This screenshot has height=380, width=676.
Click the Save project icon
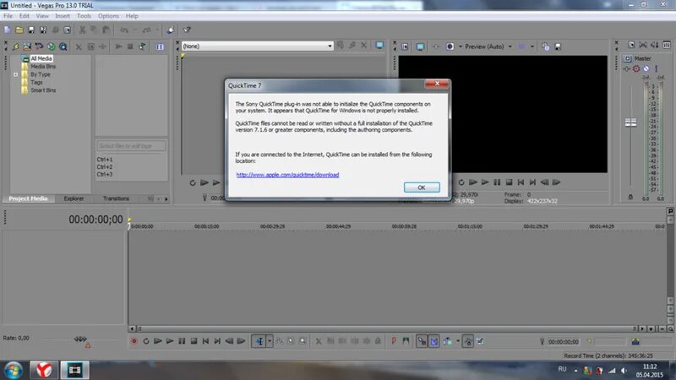(x=31, y=30)
